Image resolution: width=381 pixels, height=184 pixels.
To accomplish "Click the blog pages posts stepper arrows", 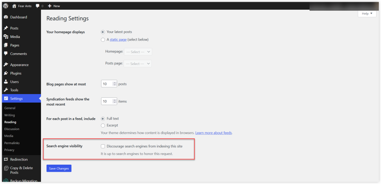I will click(x=115, y=84).
